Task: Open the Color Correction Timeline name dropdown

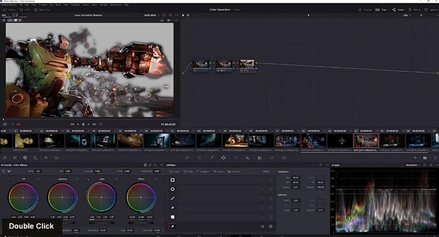Action: [x=90, y=15]
